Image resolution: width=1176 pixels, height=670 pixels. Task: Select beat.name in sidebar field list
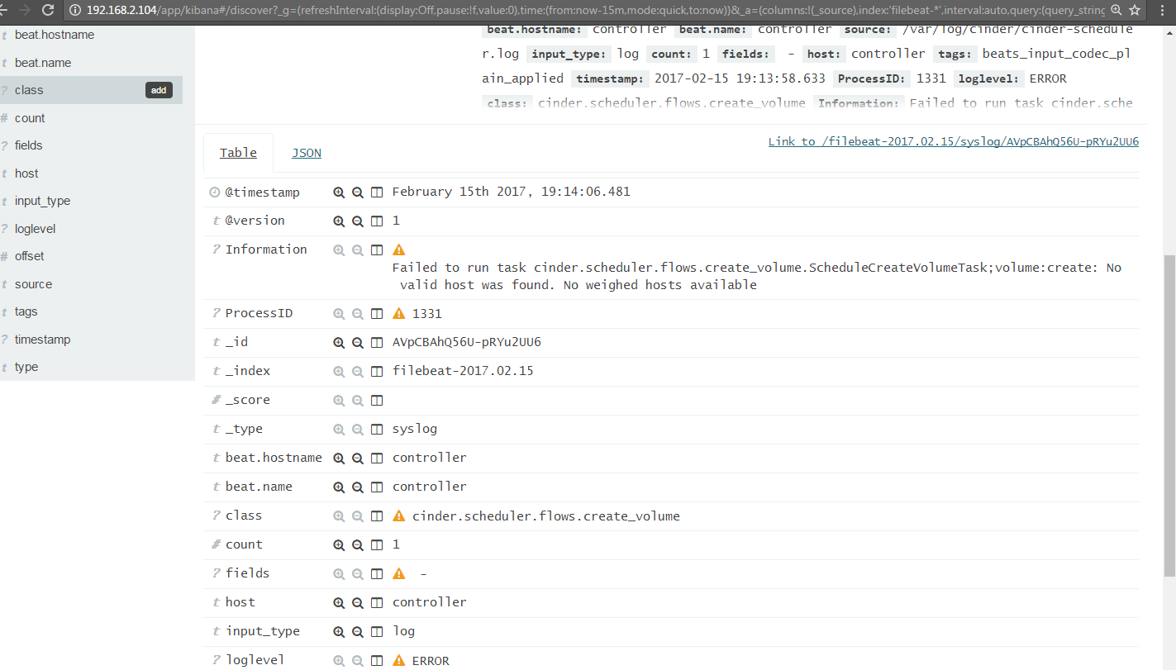tap(43, 63)
